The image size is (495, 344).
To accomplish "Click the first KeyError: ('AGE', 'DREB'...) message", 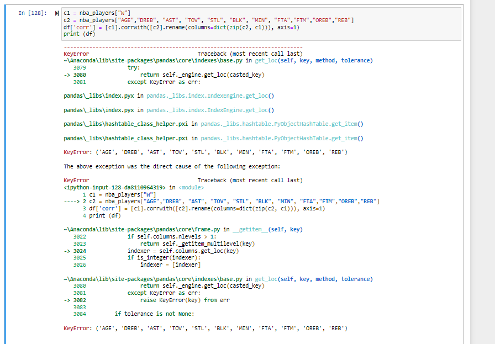I will [206, 152].
